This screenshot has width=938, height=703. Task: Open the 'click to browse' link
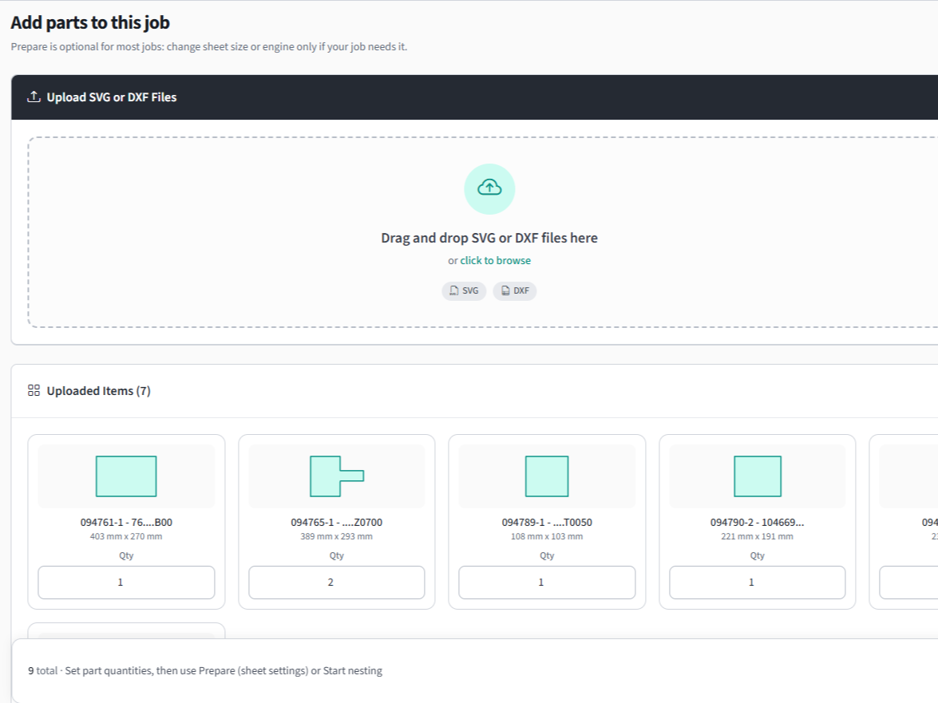(x=495, y=261)
